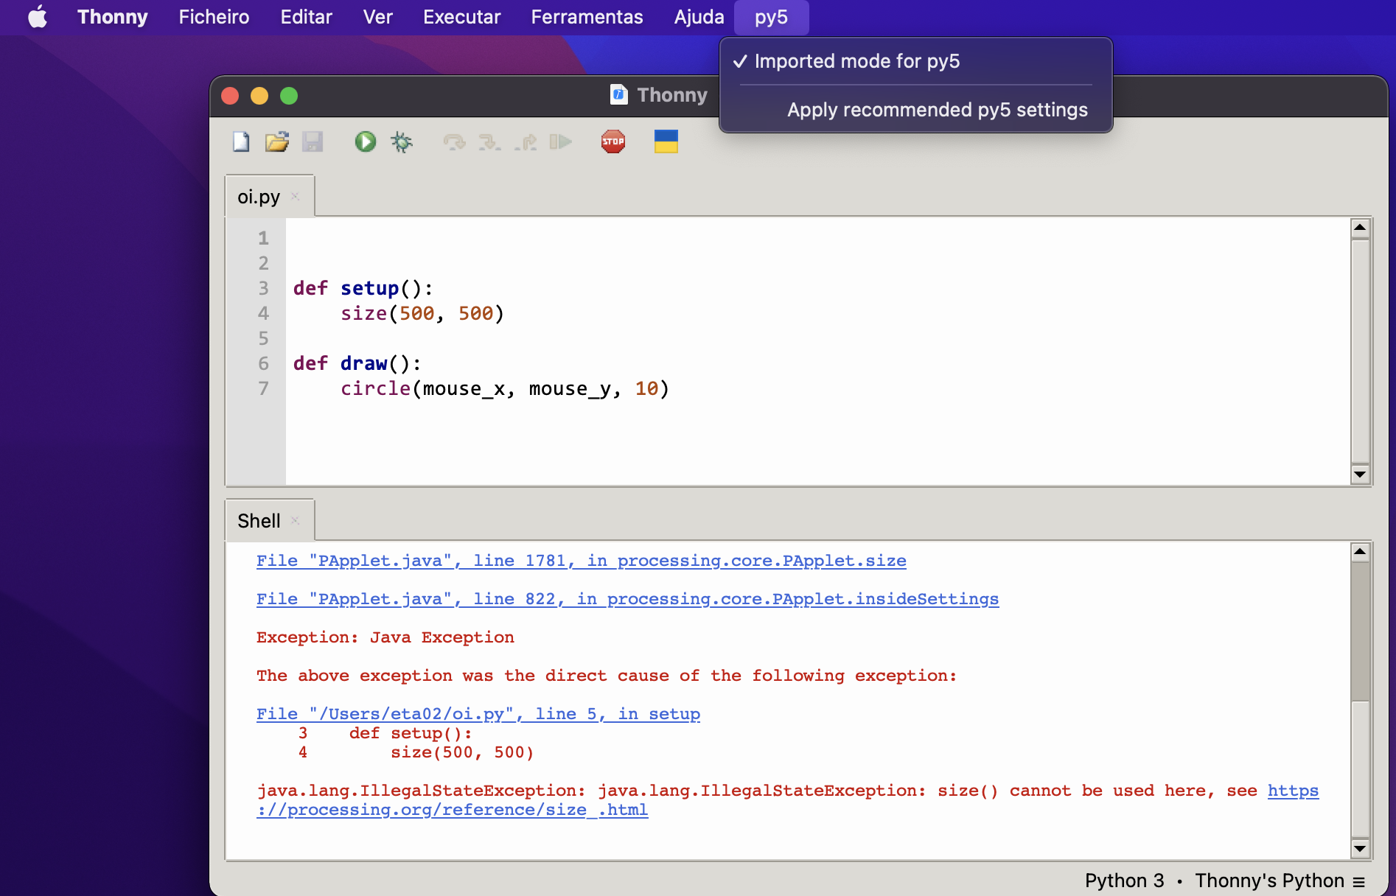Image resolution: width=1396 pixels, height=896 pixels.
Task: Close the Shell panel tab
Action: (x=295, y=520)
